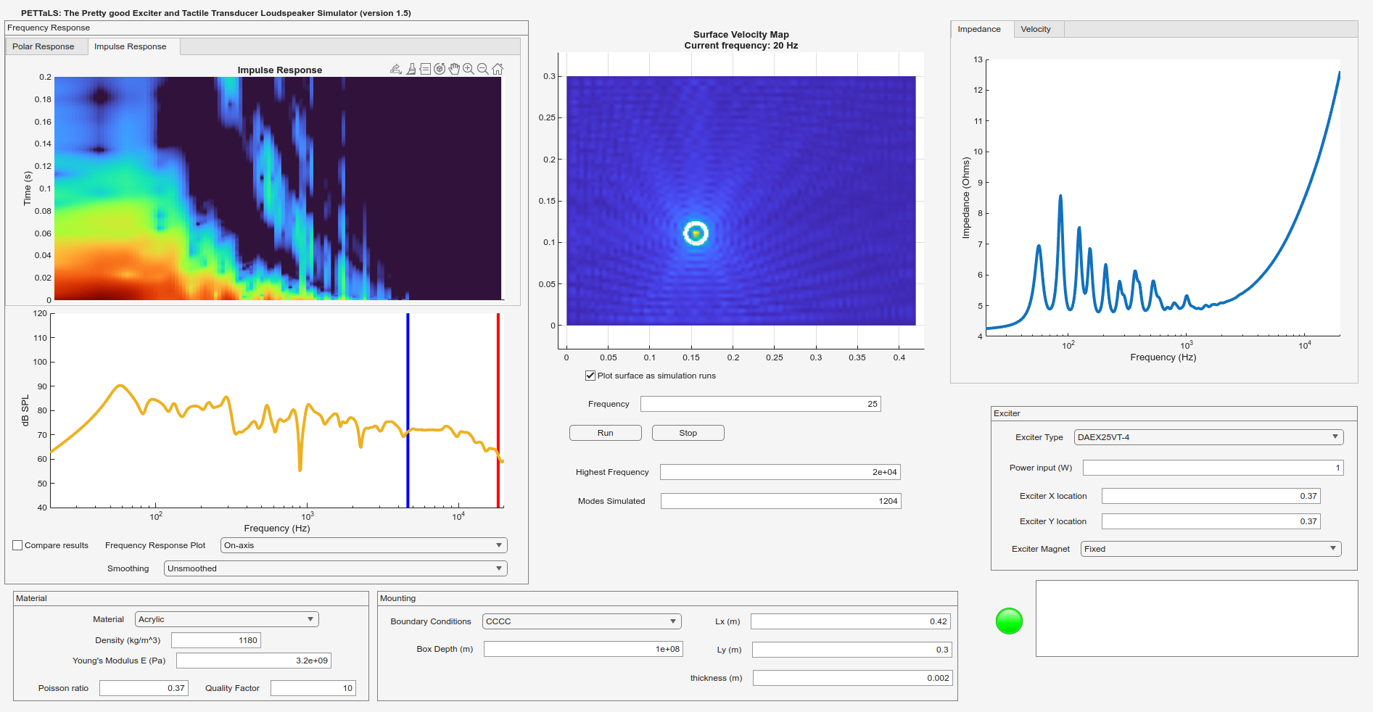Click the Highest Frequency field showing 2e+04
Image resolution: width=1373 pixels, height=712 pixels.
coord(780,472)
